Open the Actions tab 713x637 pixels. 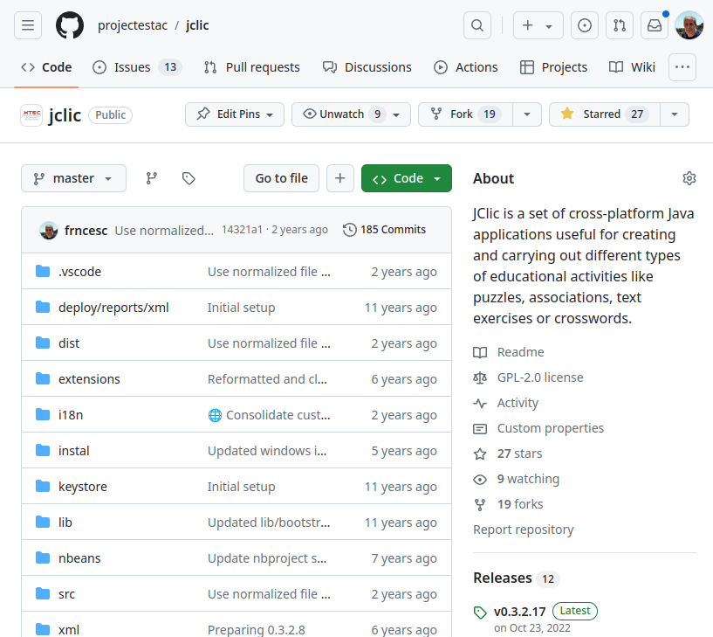click(x=466, y=67)
